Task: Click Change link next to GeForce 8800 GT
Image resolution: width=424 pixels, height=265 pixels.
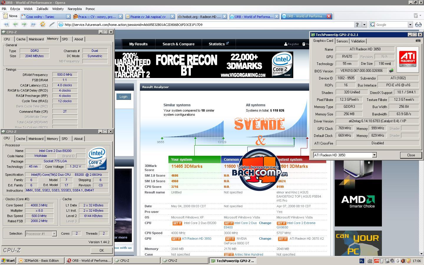Action: tap(265, 239)
